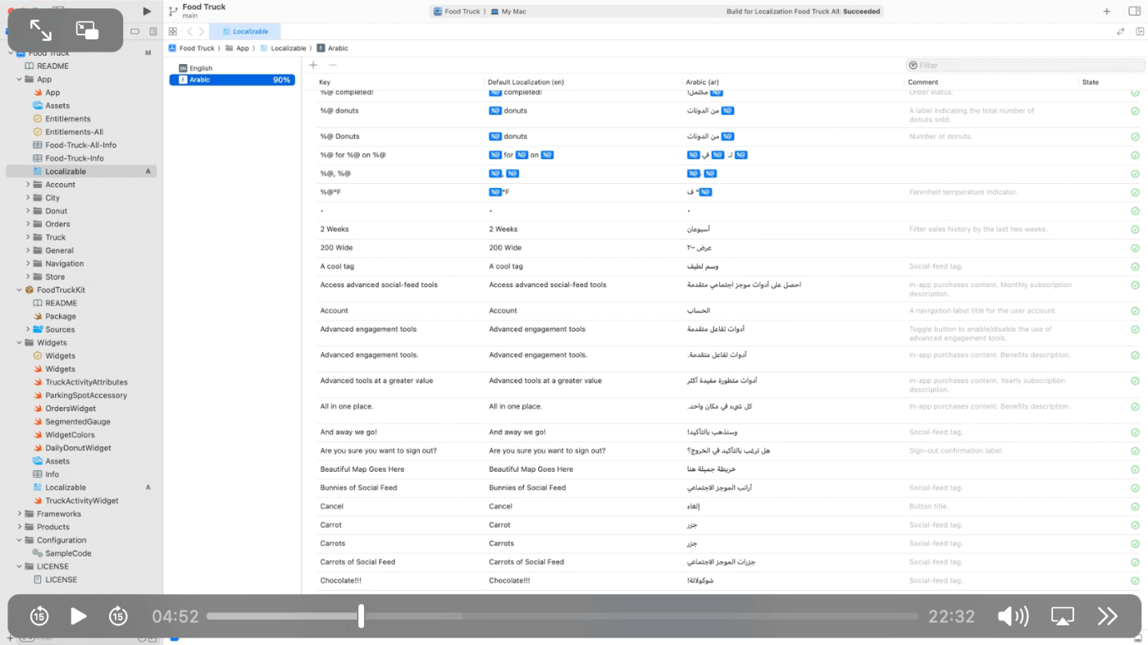The image size is (1148, 645).
Task: Open TruckActivityAttributes swift file
Action: [86, 382]
